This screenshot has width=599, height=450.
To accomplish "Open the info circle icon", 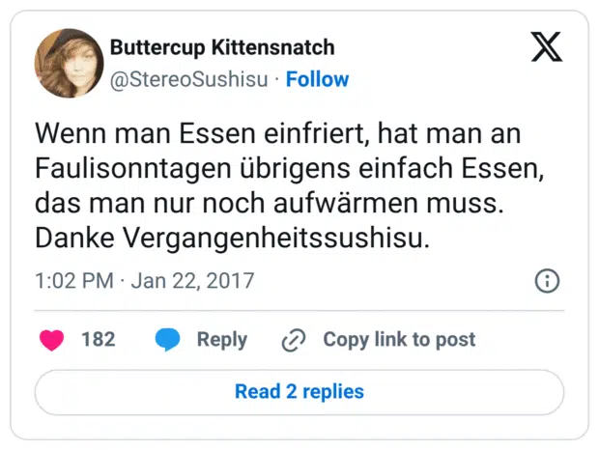I will click(547, 281).
